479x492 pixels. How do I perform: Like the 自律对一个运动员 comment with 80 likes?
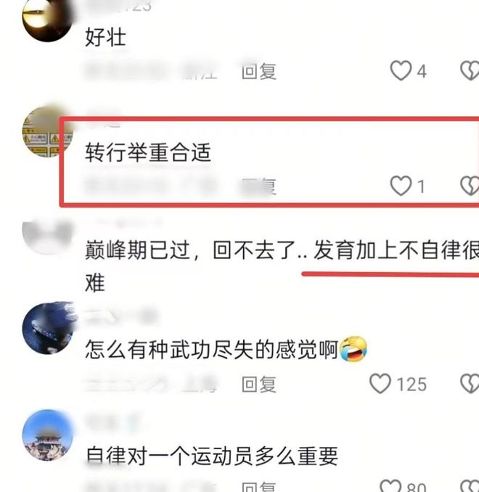[390, 486]
